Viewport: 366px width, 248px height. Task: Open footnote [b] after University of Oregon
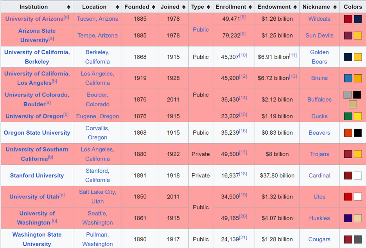point(66,115)
